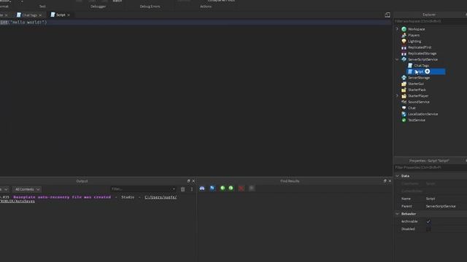467x262 pixels.
Task: Select the SoundService label in Explorer
Action: [418, 102]
